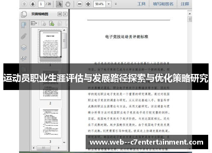
Task: Click the greyed rotate pages icon
Action: (x=60, y=23)
